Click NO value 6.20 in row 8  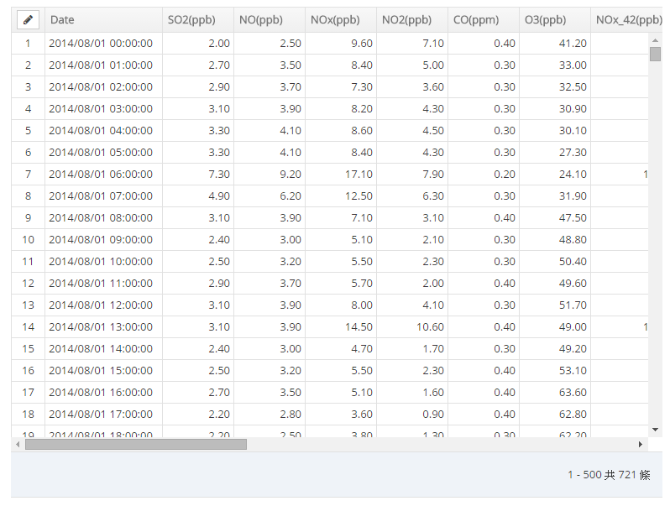(x=270, y=196)
